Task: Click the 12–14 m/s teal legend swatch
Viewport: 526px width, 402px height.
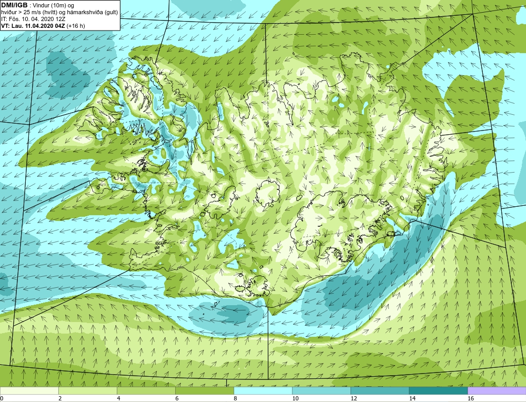Action: click(x=380, y=390)
